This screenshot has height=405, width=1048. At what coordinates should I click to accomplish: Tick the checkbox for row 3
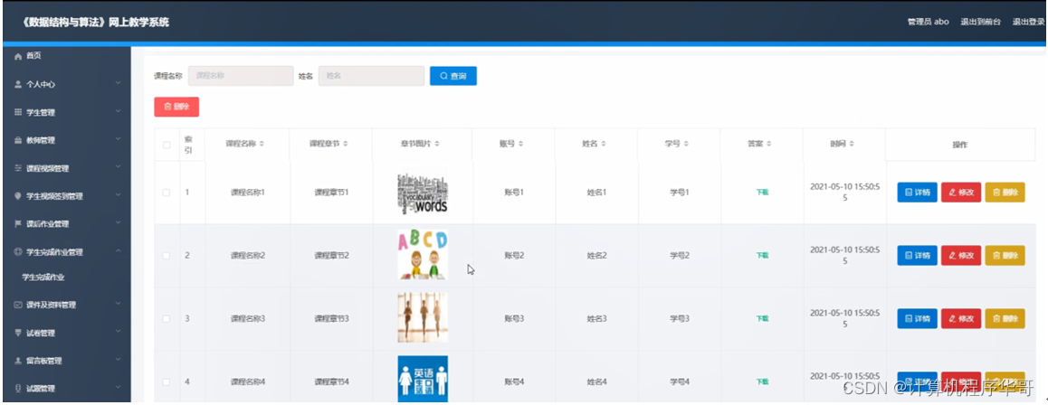pyautogui.click(x=167, y=319)
